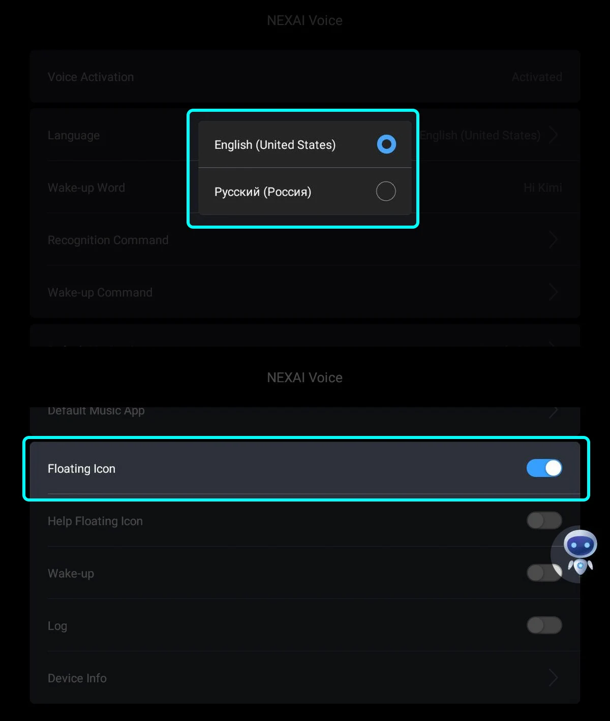This screenshot has height=721, width=610.
Task: Click the Русский (Россия) option label
Action: coord(263,192)
